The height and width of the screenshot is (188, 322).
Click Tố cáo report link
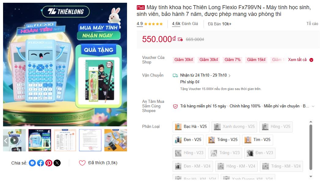(312, 24)
